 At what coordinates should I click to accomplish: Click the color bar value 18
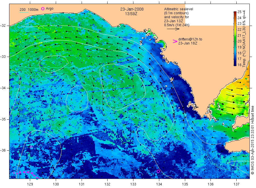pyautogui.click(x=239, y=53)
